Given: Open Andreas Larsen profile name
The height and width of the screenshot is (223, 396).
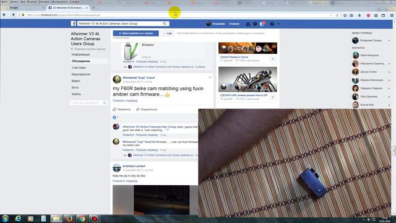Looking at the screenshot, I should point(134,166).
